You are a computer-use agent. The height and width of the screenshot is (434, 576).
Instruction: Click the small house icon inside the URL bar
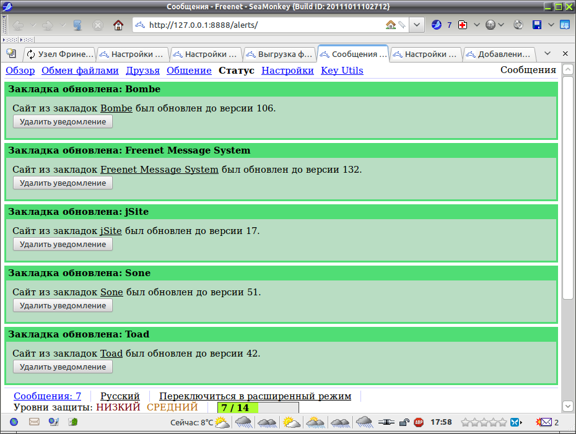pyautogui.click(x=390, y=25)
